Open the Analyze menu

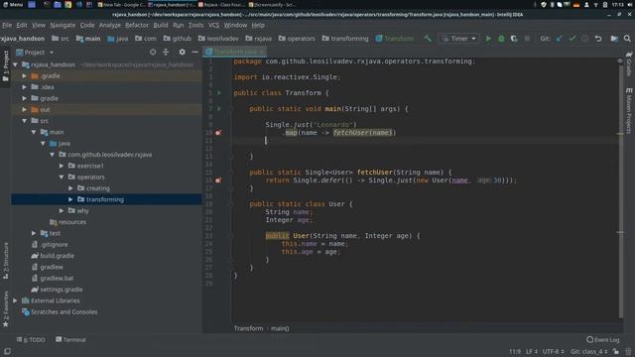[x=110, y=25]
